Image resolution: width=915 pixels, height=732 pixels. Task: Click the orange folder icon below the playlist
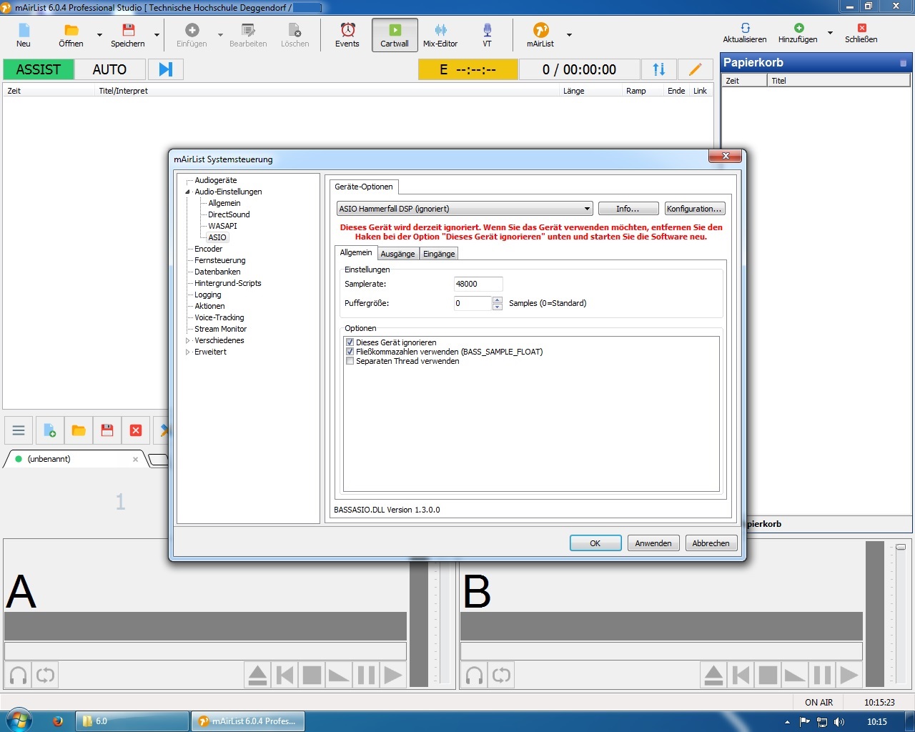[79, 430]
